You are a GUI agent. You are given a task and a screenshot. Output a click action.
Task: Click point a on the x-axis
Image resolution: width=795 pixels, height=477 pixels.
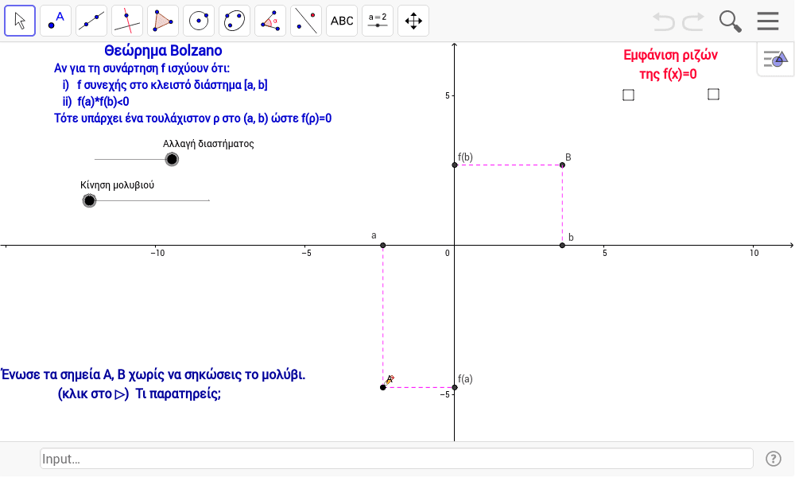click(x=383, y=246)
